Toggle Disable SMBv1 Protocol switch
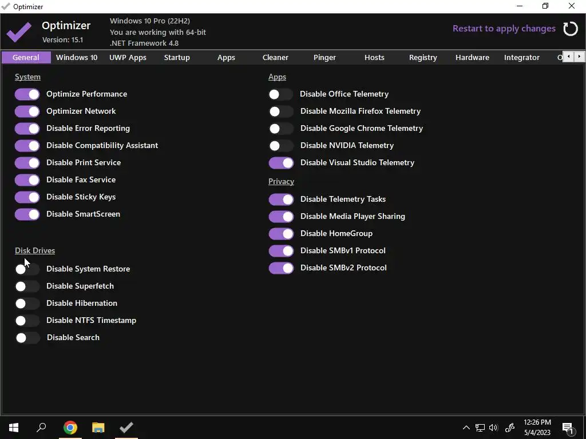The height and width of the screenshot is (439, 586). pyautogui.click(x=281, y=251)
